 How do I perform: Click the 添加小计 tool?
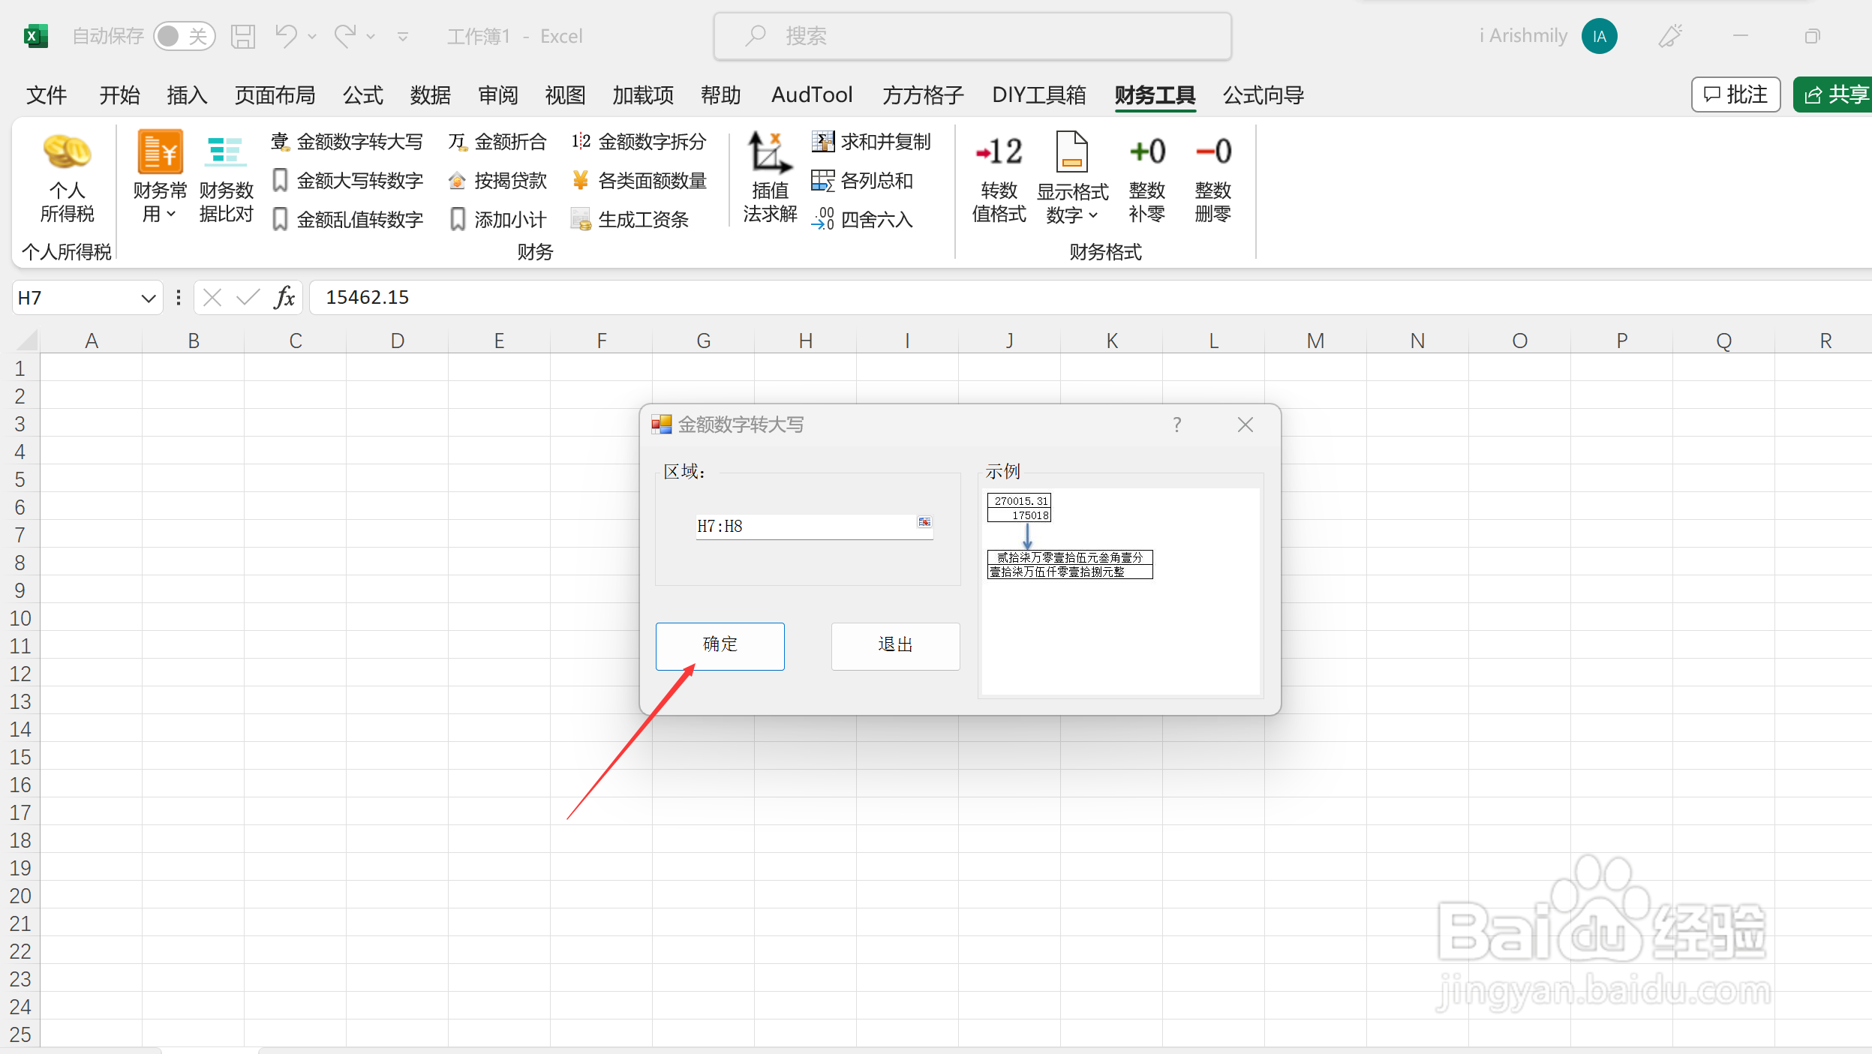point(498,220)
